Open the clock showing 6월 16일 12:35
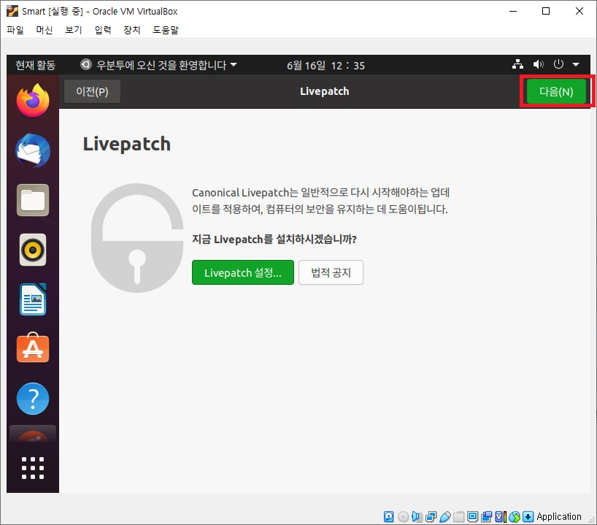Image resolution: width=597 pixels, height=525 pixels. [326, 66]
